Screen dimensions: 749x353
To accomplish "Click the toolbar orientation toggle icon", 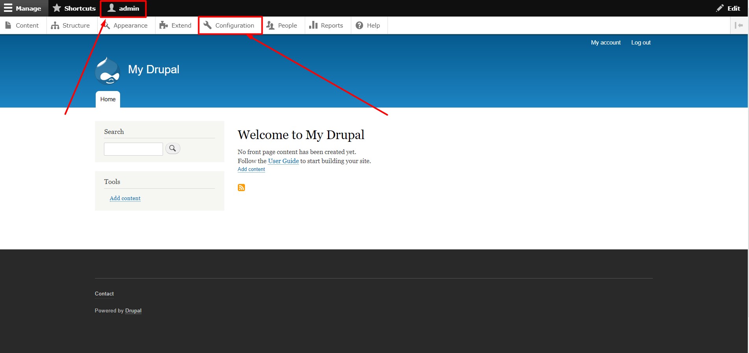I will tap(739, 25).
